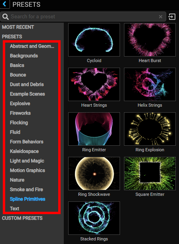Select the Square Emitter preset thumbnail
The width and height of the screenshot is (179, 244).
150,174
